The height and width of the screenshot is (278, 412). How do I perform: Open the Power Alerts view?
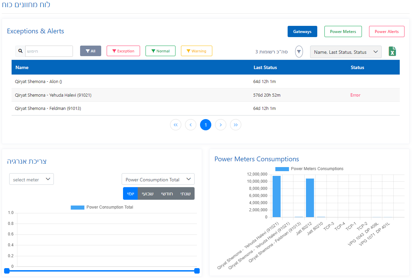[386, 32]
